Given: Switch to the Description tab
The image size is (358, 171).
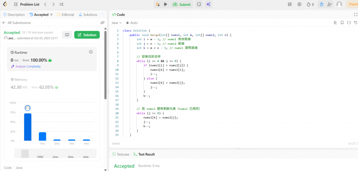Looking at the screenshot, I should tap(14, 15).
